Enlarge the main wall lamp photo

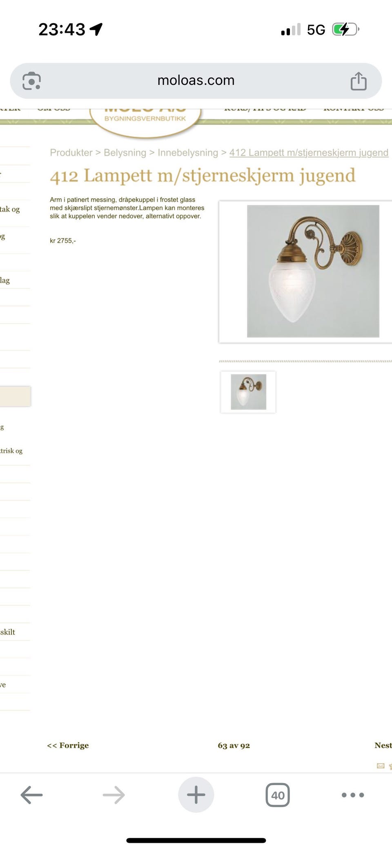(313, 271)
